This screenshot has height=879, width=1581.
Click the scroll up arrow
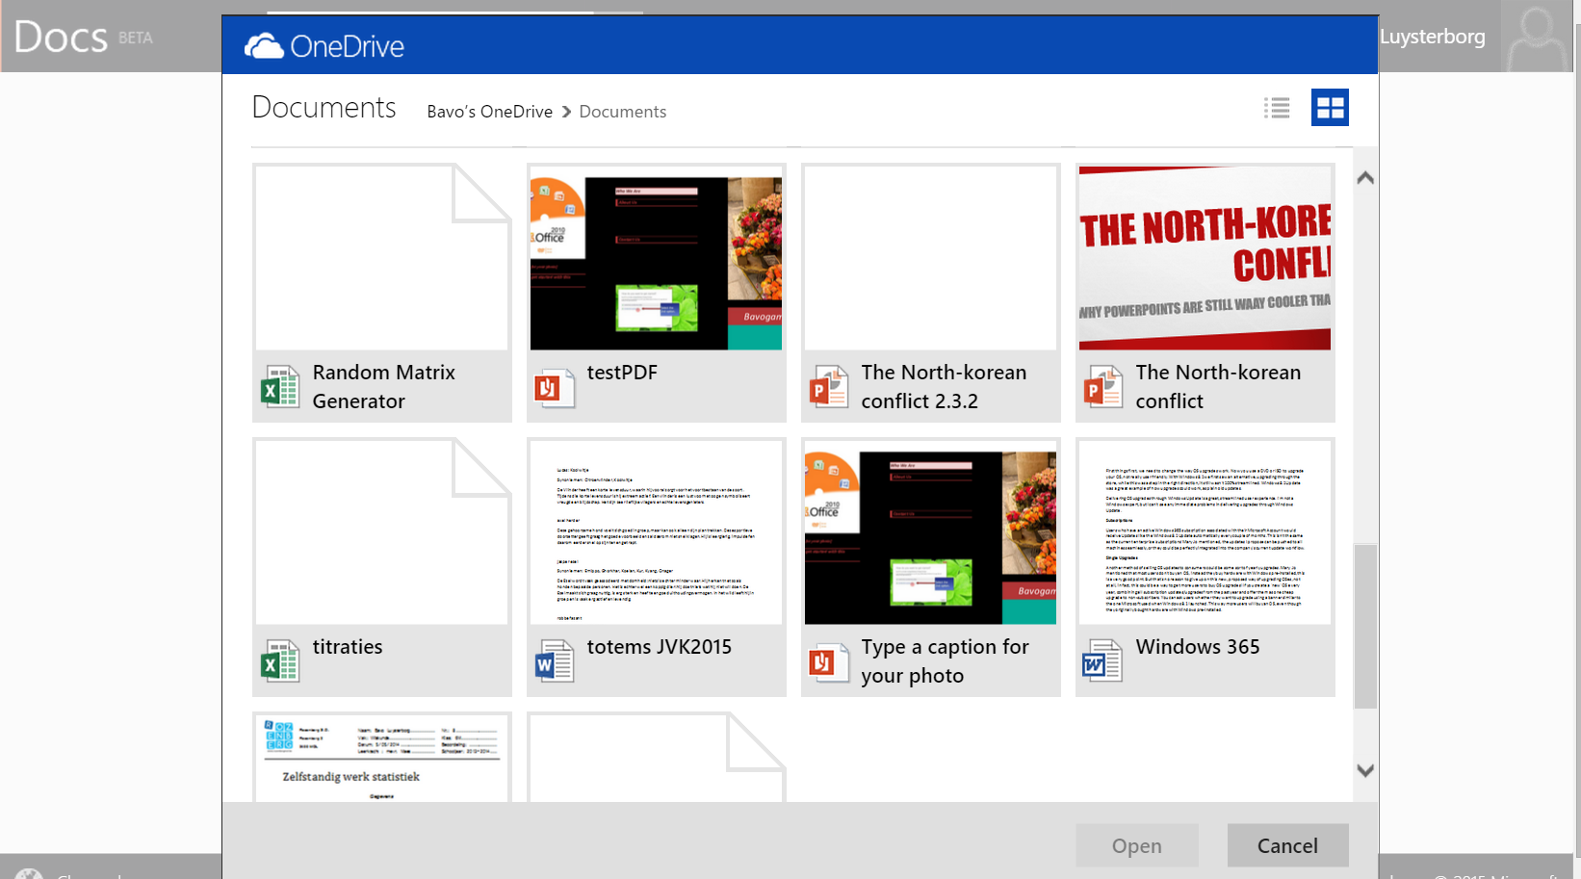point(1365,178)
